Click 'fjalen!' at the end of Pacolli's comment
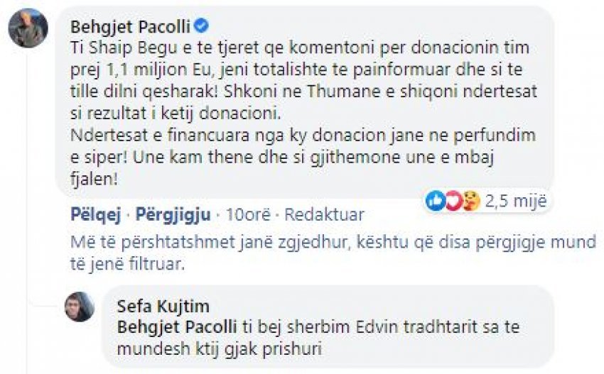 94,179
